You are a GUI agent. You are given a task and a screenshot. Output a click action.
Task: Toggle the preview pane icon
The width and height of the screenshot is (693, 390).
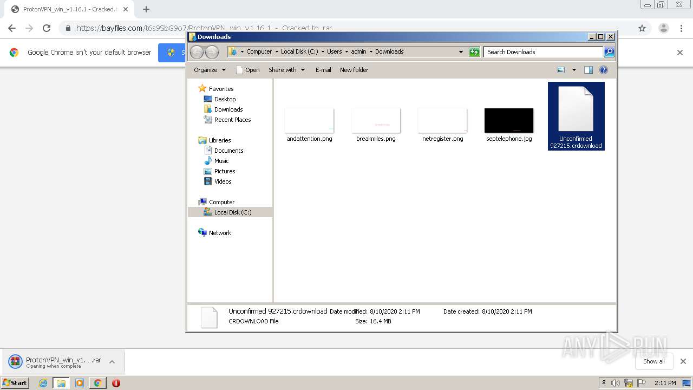pos(589,70)
